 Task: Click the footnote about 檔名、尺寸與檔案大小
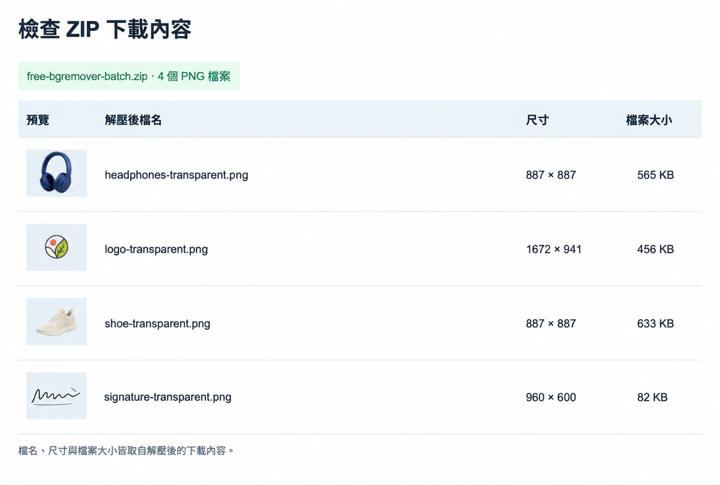pos(126,450)
